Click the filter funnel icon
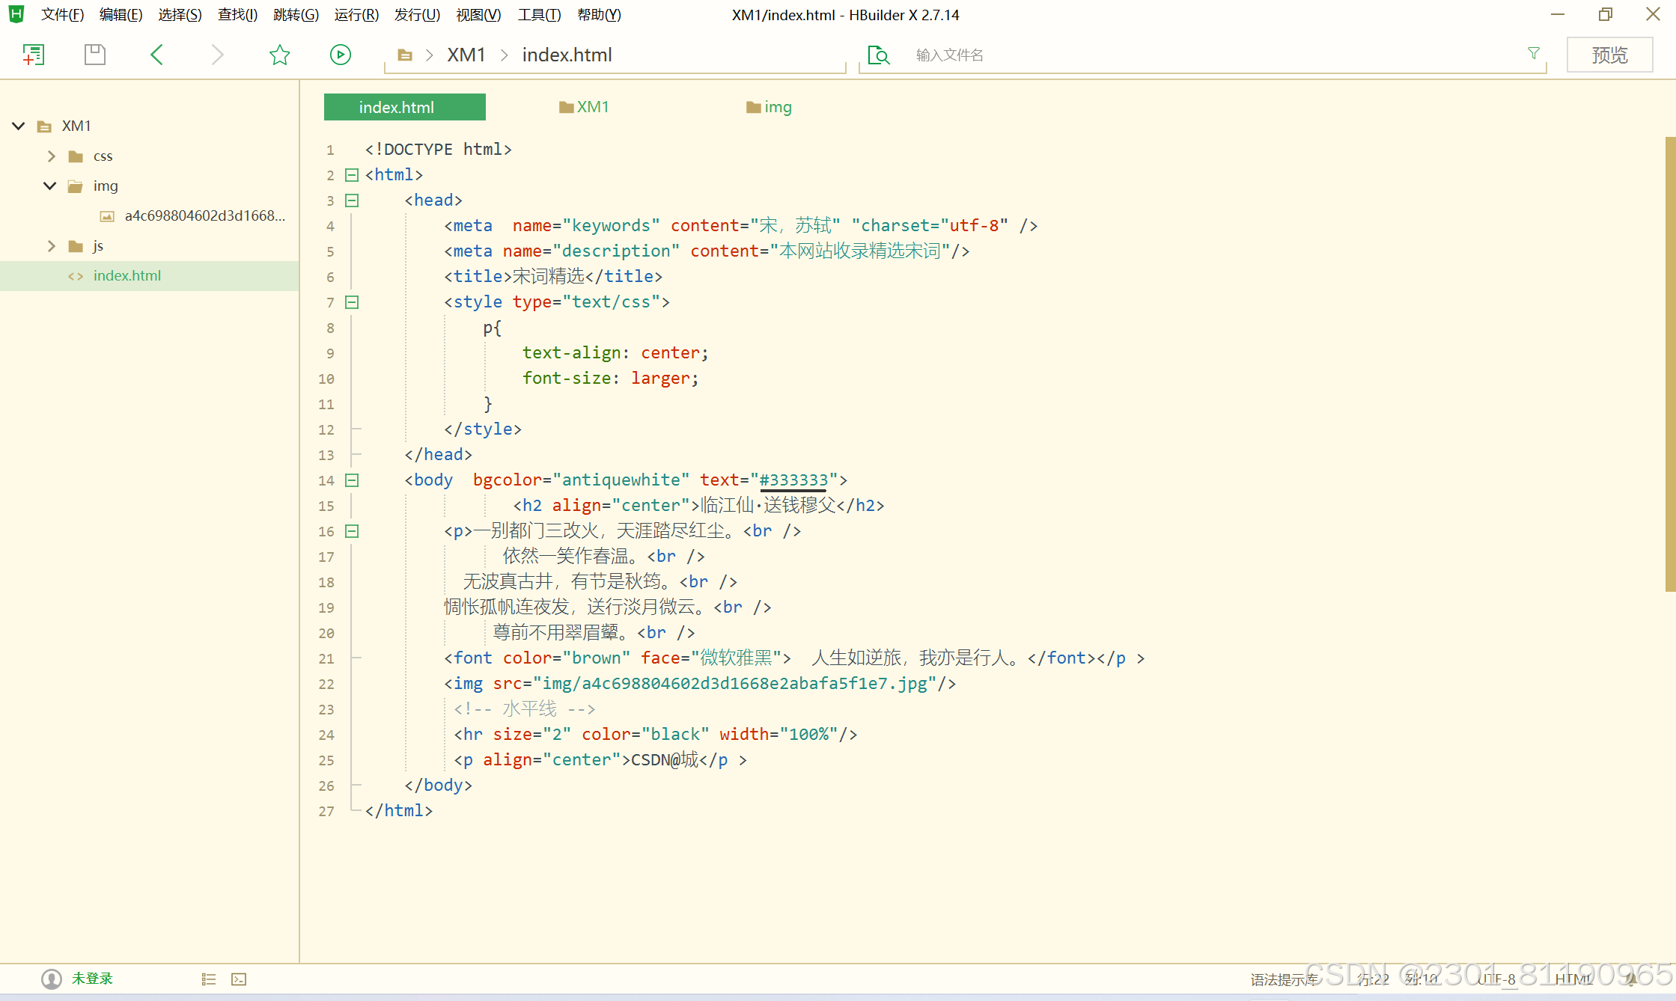This screenshot has width=1676, height=1001. (1534, 54)
